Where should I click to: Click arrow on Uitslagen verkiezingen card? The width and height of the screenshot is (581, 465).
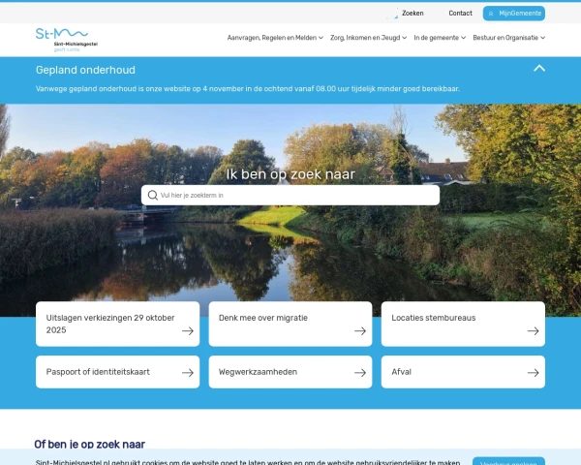(x=188, y=331)
